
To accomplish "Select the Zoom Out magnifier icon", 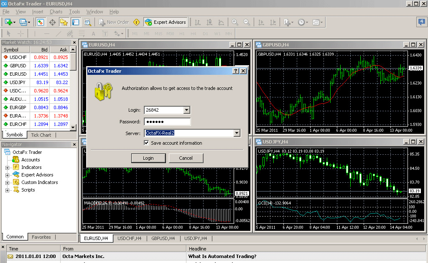I will coord(247,22).
